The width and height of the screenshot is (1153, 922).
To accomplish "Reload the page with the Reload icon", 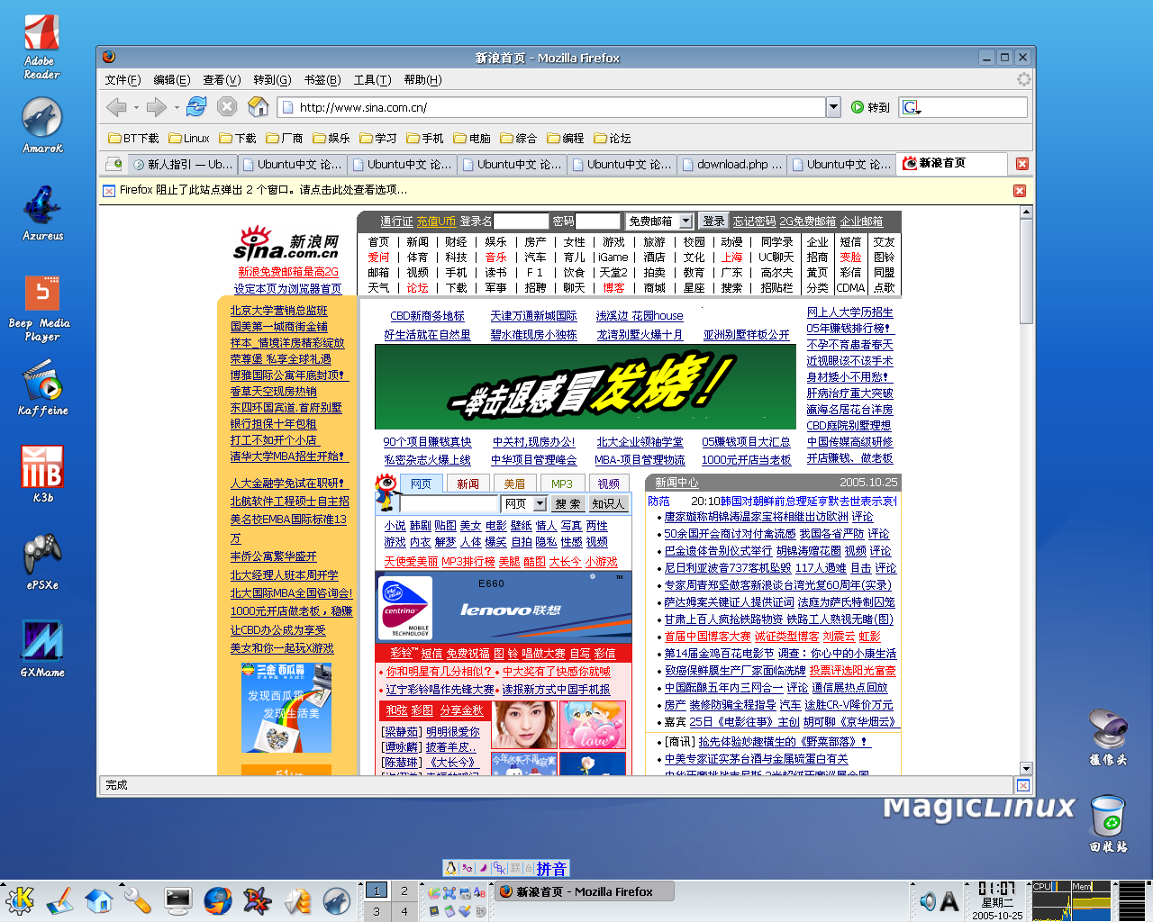I will [x=196, y=107].
